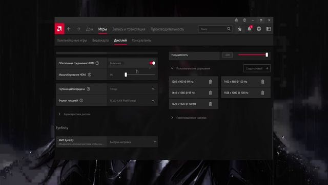
Task: Click AMD Eyefinity quick setup plus
Action: 155,142
